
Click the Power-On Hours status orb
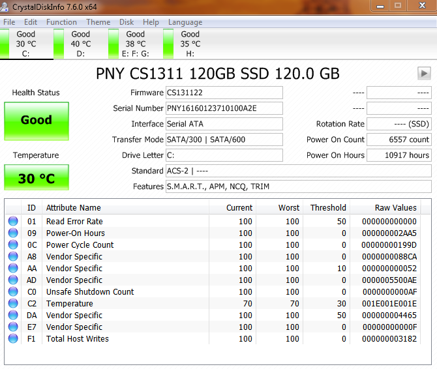pos(13,233)
